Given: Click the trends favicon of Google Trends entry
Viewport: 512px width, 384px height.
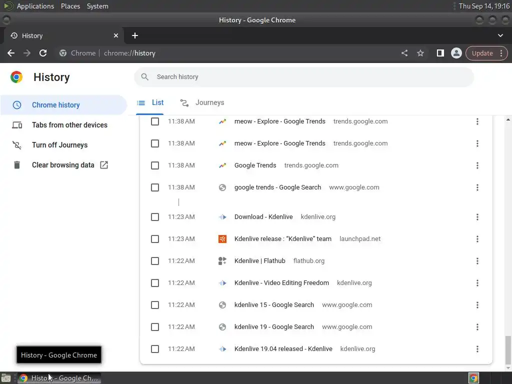Looking at the screenshot, I should coord(222,165).
